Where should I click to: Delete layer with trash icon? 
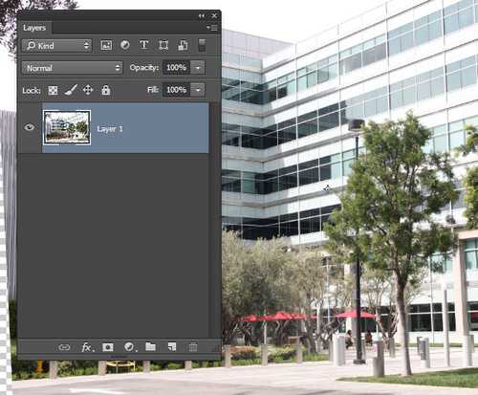click(193, 347)
